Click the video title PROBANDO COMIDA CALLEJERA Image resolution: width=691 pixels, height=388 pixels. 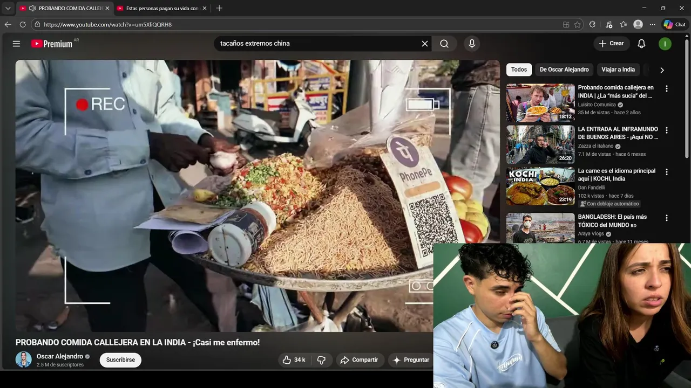coord(138,343)
